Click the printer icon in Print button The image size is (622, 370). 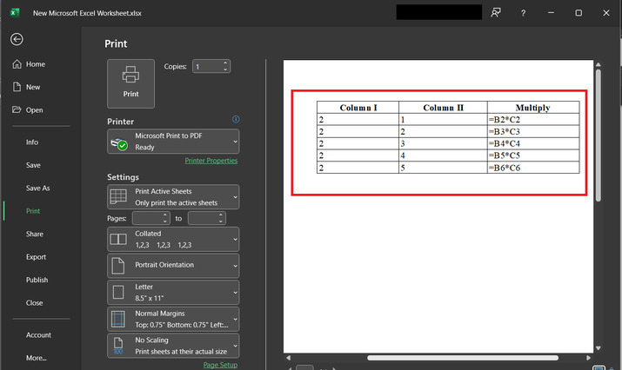pos(130,75)
